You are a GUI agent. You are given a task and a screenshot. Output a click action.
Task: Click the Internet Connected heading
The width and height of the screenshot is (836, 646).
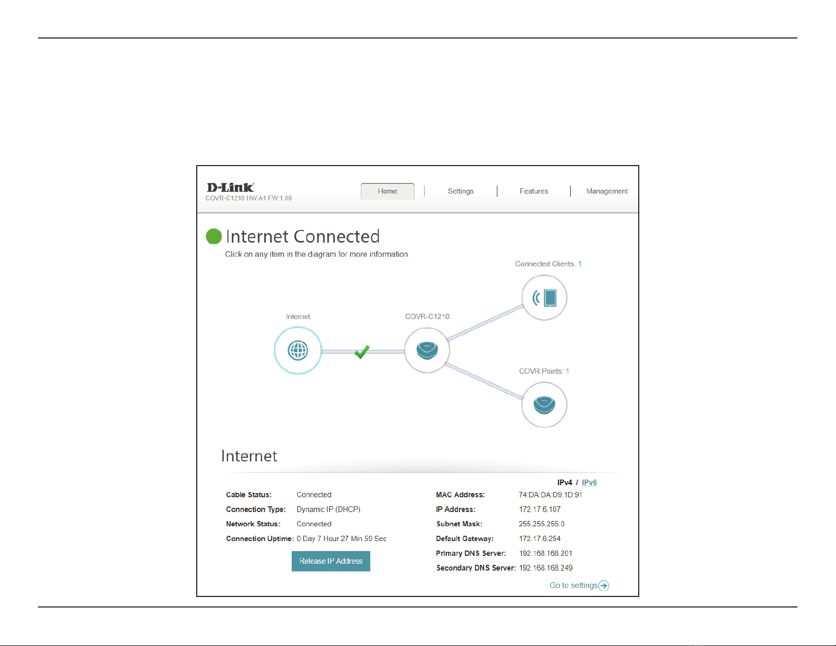(303, 236)
